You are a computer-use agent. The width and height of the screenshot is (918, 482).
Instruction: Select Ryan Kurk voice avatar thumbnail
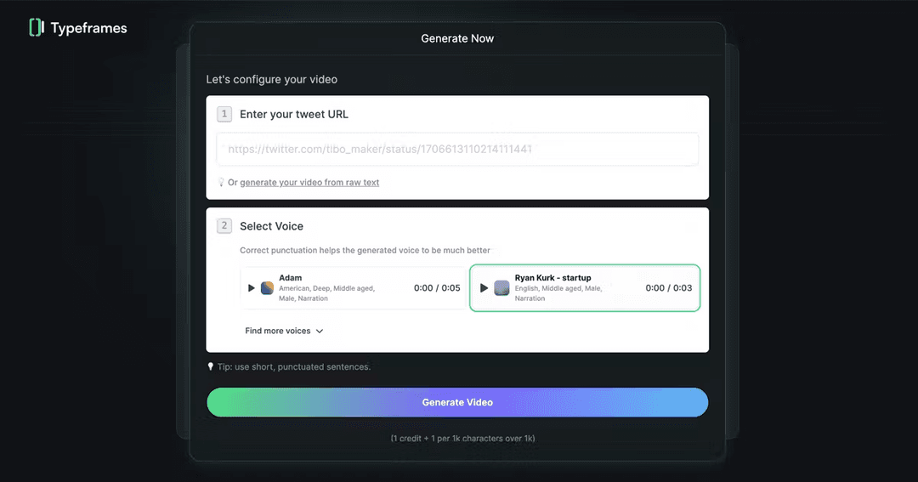(x=501, y=288)
